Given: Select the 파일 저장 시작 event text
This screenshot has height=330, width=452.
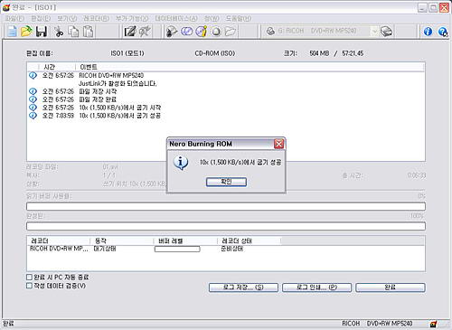Looking at the screenshot, I should click(x=98, y=91).
